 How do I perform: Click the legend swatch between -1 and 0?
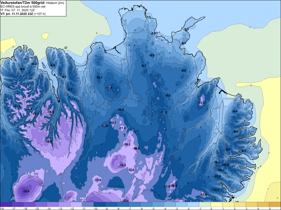point(205,204)
